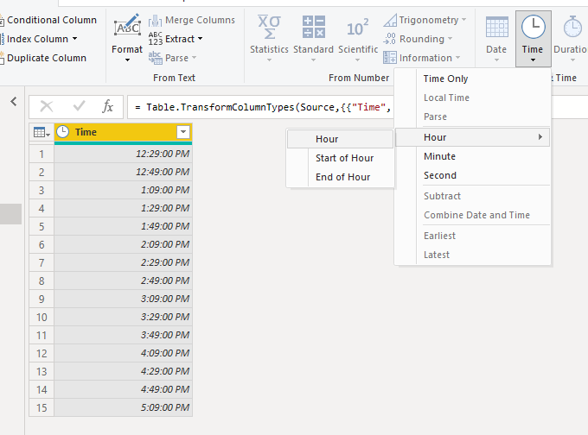Select cell 4:29:00 PM
This screenshot has height=435, width=588.
[123, 371]
